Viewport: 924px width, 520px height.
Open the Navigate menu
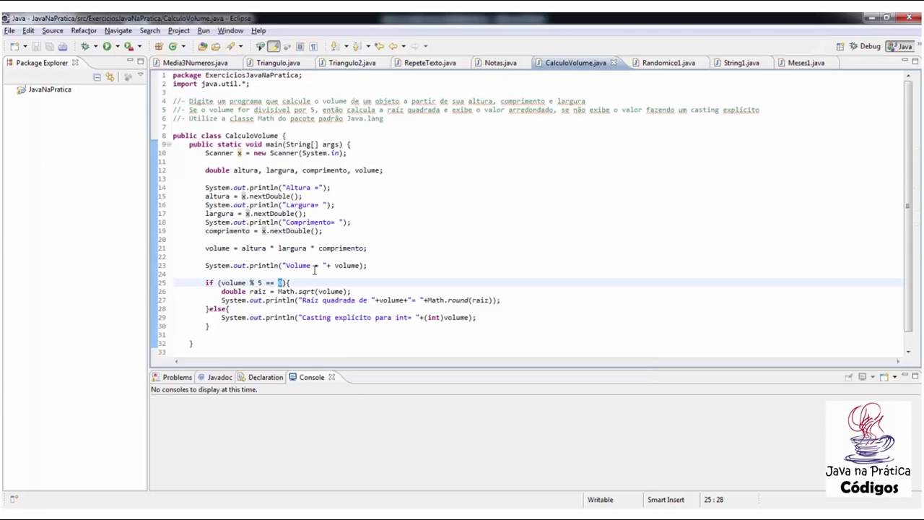coord(118,30)
